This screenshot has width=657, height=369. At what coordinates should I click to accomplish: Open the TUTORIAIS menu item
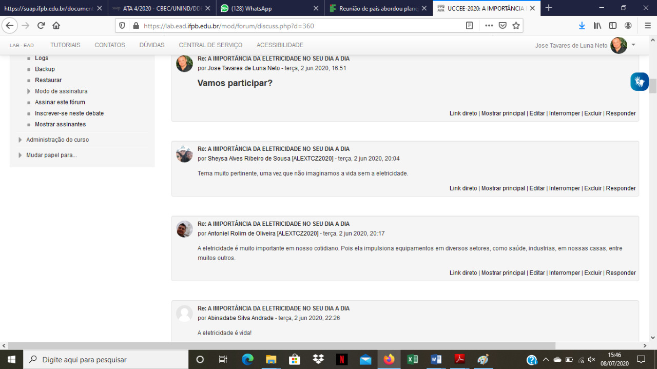[x=65, y=45]
